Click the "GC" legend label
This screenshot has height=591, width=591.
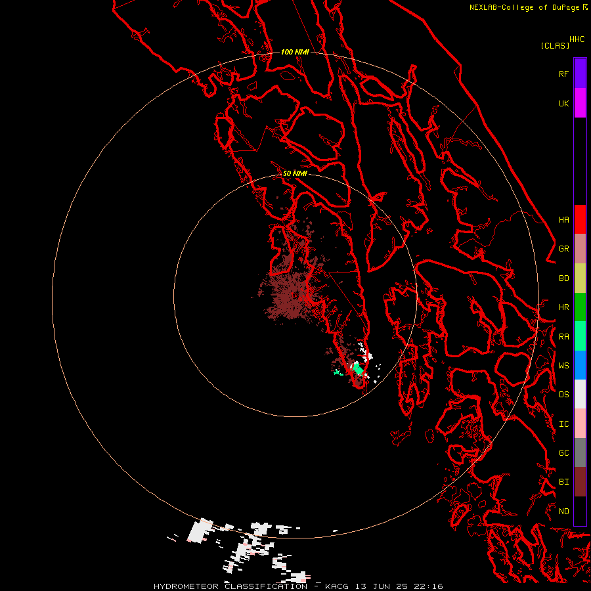(564, 453)
